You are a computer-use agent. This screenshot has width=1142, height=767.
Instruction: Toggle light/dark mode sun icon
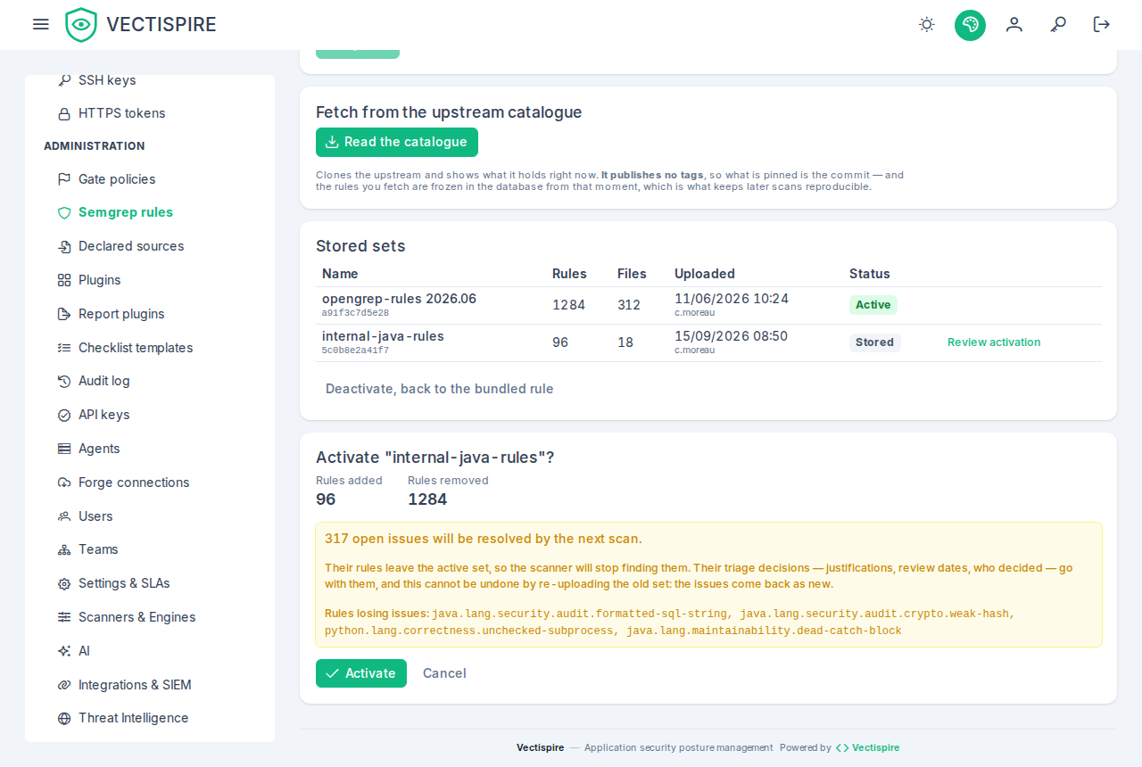tap(927, 24)
